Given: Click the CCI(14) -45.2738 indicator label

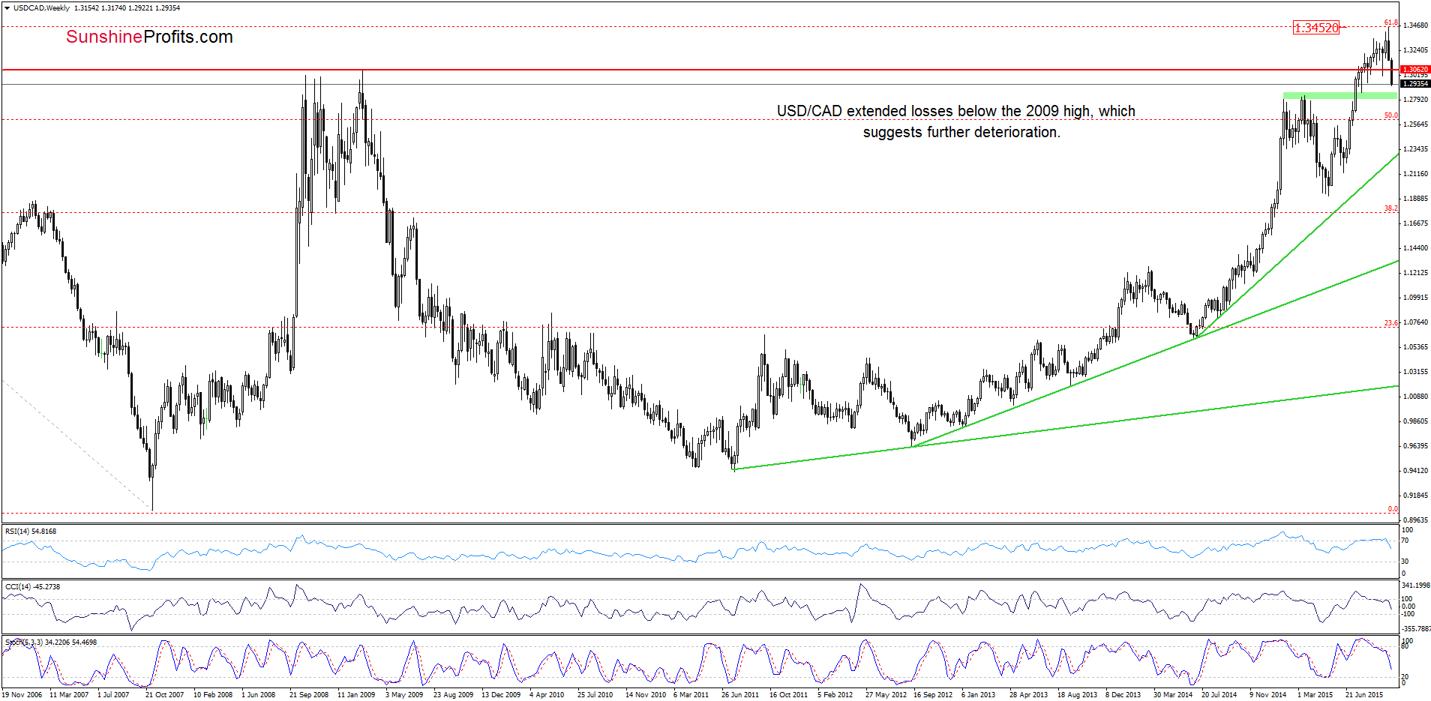Looking at the screenshot, I should point(32,586).
